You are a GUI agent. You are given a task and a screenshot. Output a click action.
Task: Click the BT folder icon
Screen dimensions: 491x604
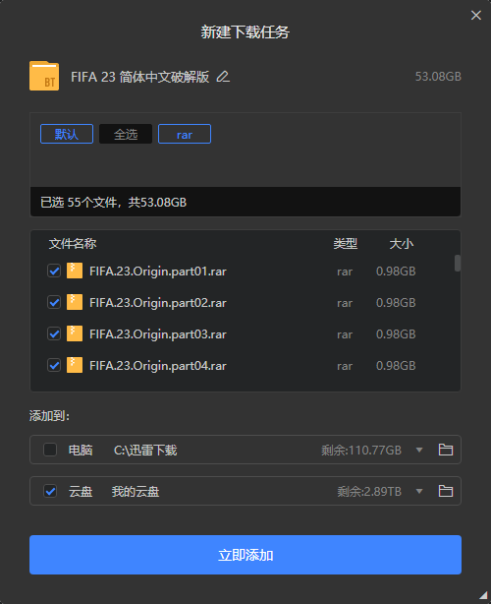[x=44, y=76]
